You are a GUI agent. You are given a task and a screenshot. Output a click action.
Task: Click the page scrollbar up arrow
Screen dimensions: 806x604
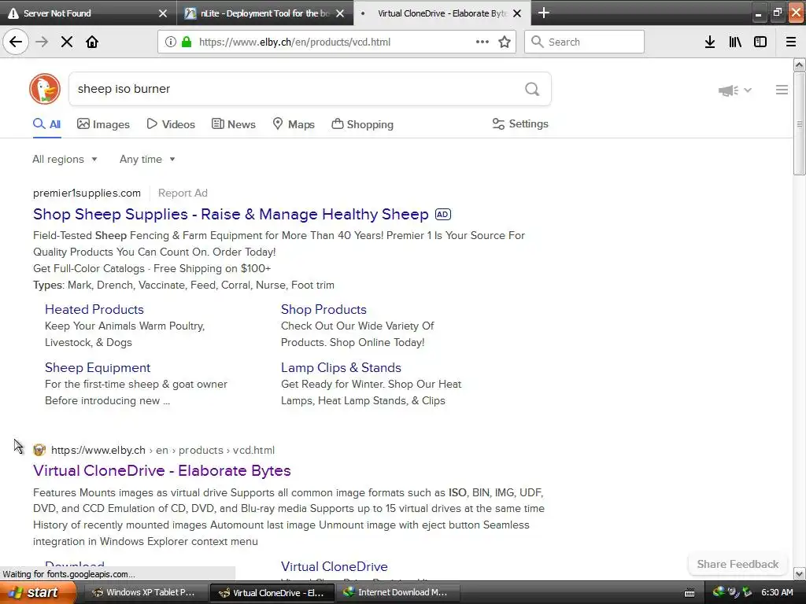800,64
